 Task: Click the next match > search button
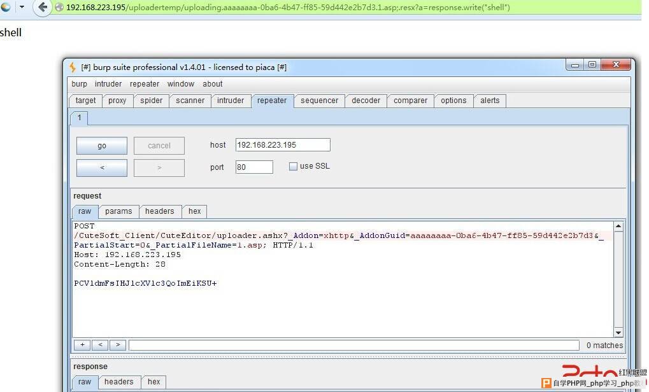point(118,345)
